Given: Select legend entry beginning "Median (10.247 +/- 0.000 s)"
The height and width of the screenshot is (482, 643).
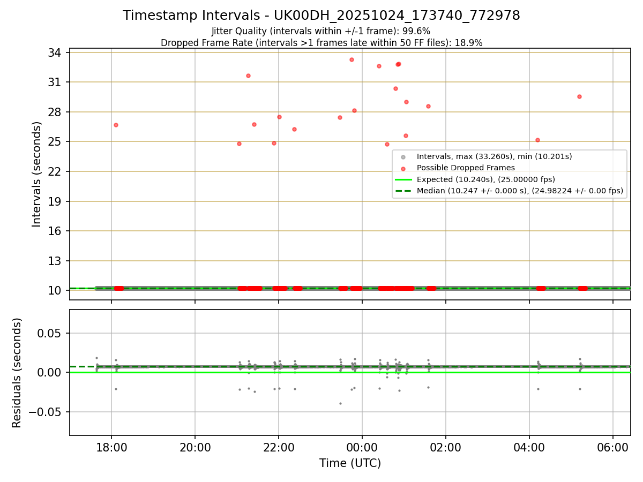Looking at the screenshot, I should [x=520, y=191].
